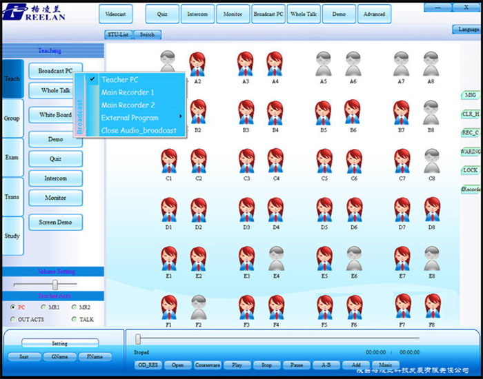The image size is (483, 379).
Task: Choose Main Recorder 1 from the menu
Action: click(x=128, y=92)
